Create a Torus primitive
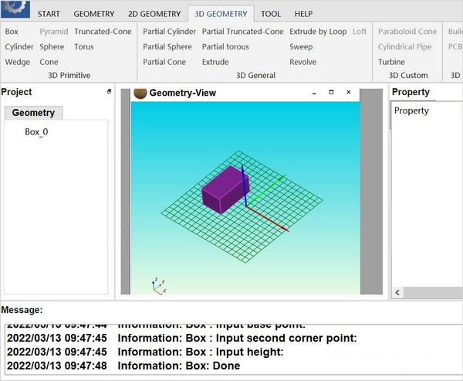 [84, 46]
